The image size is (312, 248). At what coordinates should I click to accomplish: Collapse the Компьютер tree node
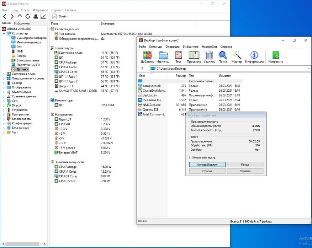tap(4, 33)
